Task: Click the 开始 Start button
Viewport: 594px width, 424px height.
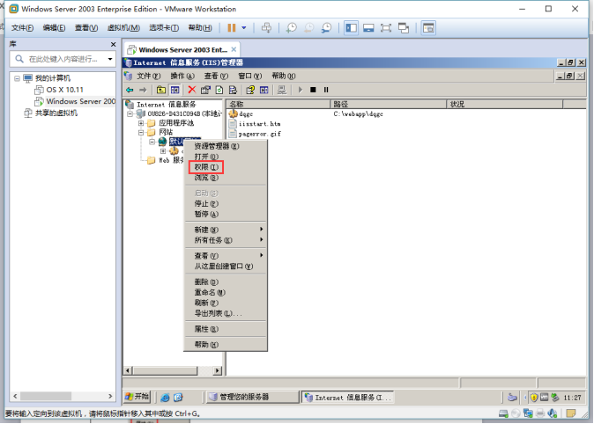Action: 138,397
